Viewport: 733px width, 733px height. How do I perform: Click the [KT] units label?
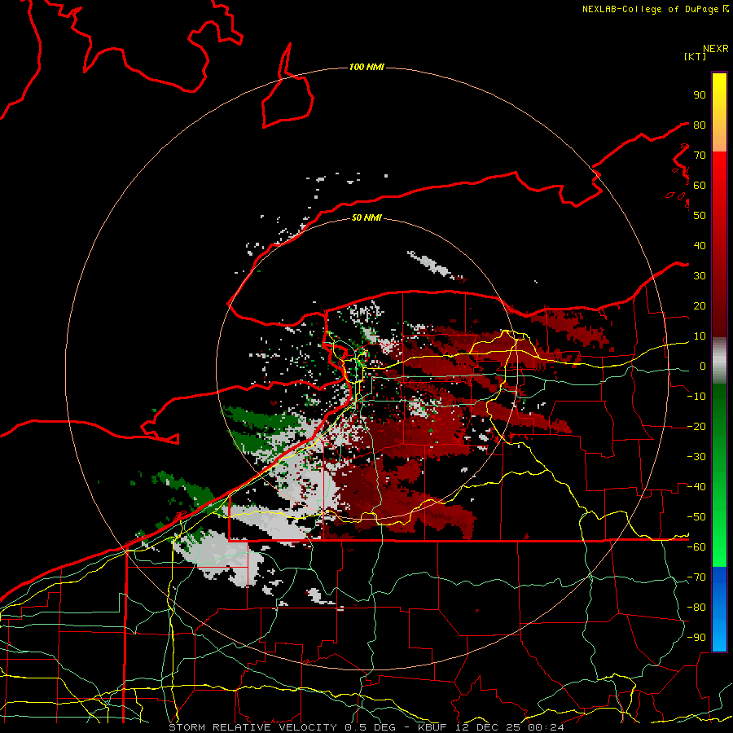(x=696, y=56)
